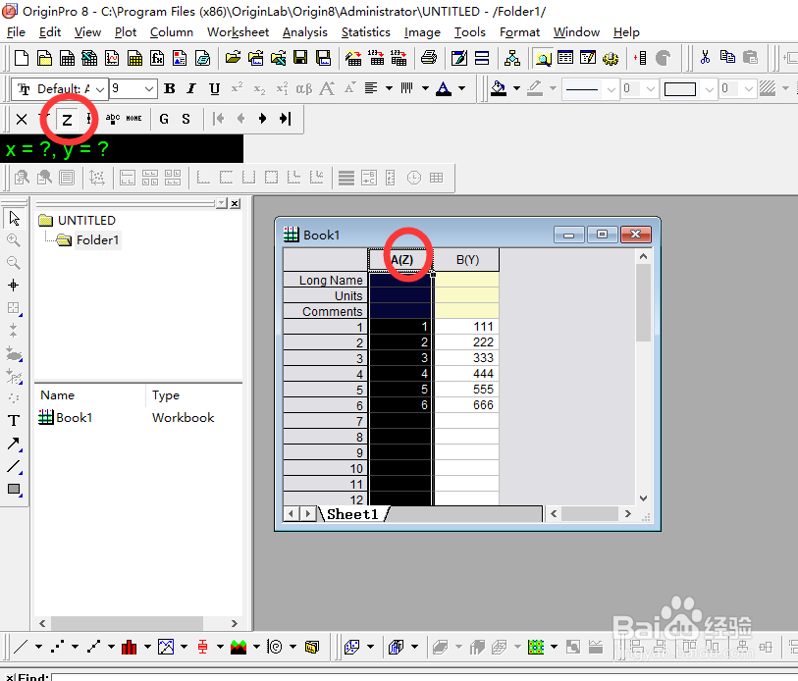Select the Text tool in toolbox
798x681 pixels.
click(14, 420)
